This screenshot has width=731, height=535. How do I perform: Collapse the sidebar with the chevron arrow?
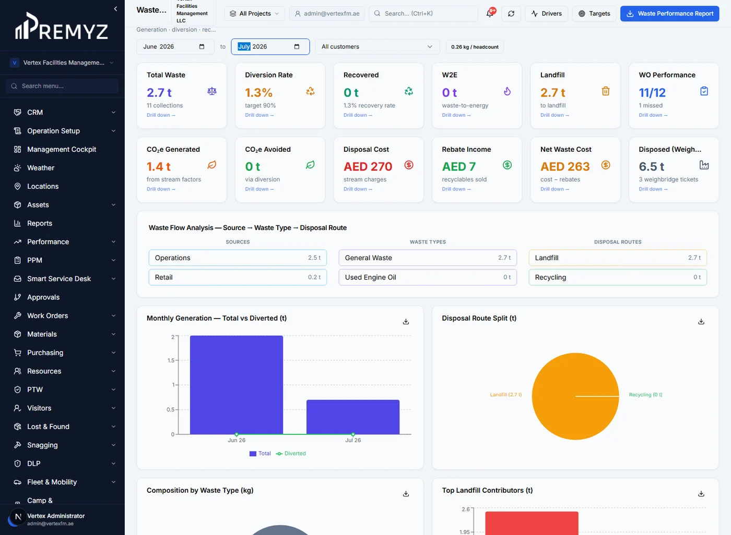(115, 9)
